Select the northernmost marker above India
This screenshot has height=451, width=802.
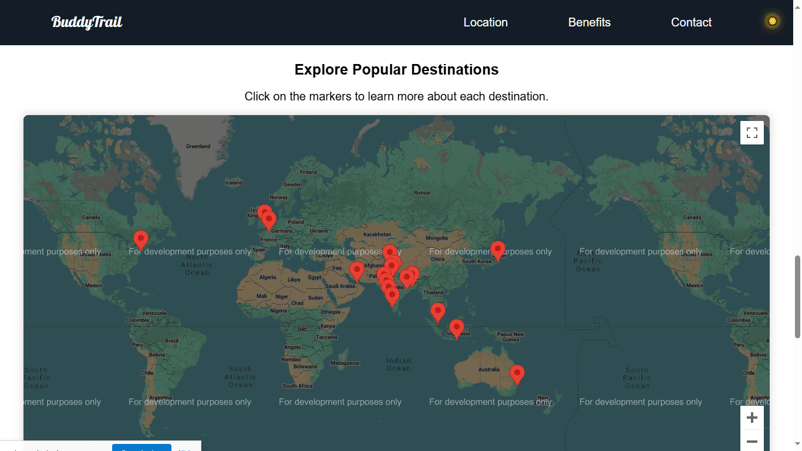[x=390, y=250]
